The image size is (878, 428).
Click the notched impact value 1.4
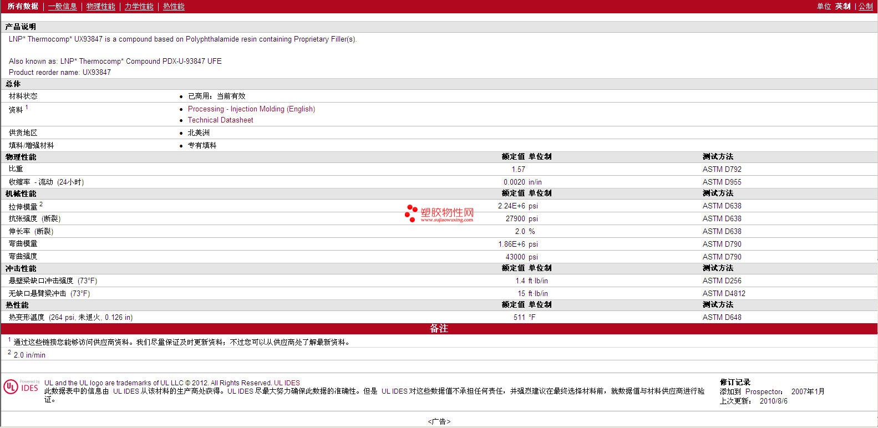tap(520, 281)
